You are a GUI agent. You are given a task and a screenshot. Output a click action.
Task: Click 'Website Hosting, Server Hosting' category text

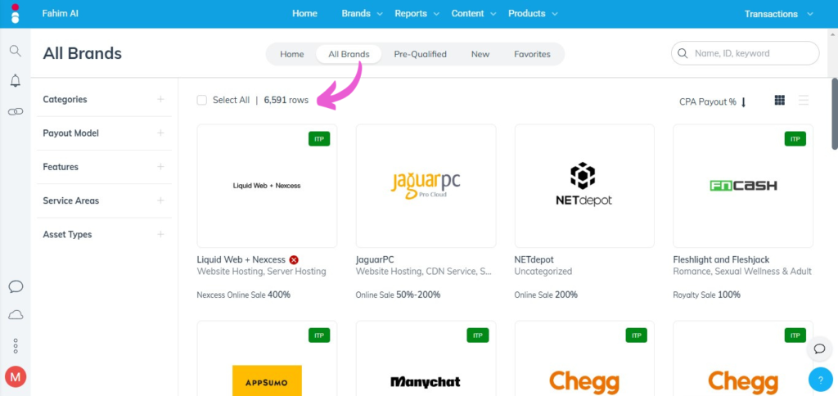pyautogui.click(x=261, y=272)
